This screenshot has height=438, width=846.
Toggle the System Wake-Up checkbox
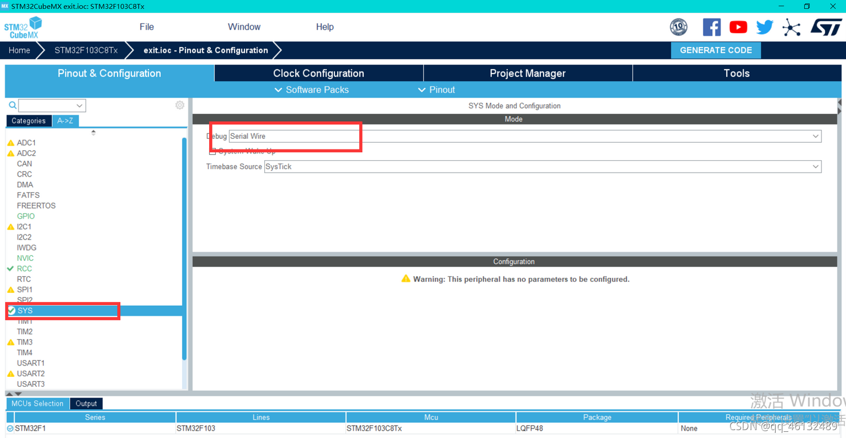coord(212,151)
